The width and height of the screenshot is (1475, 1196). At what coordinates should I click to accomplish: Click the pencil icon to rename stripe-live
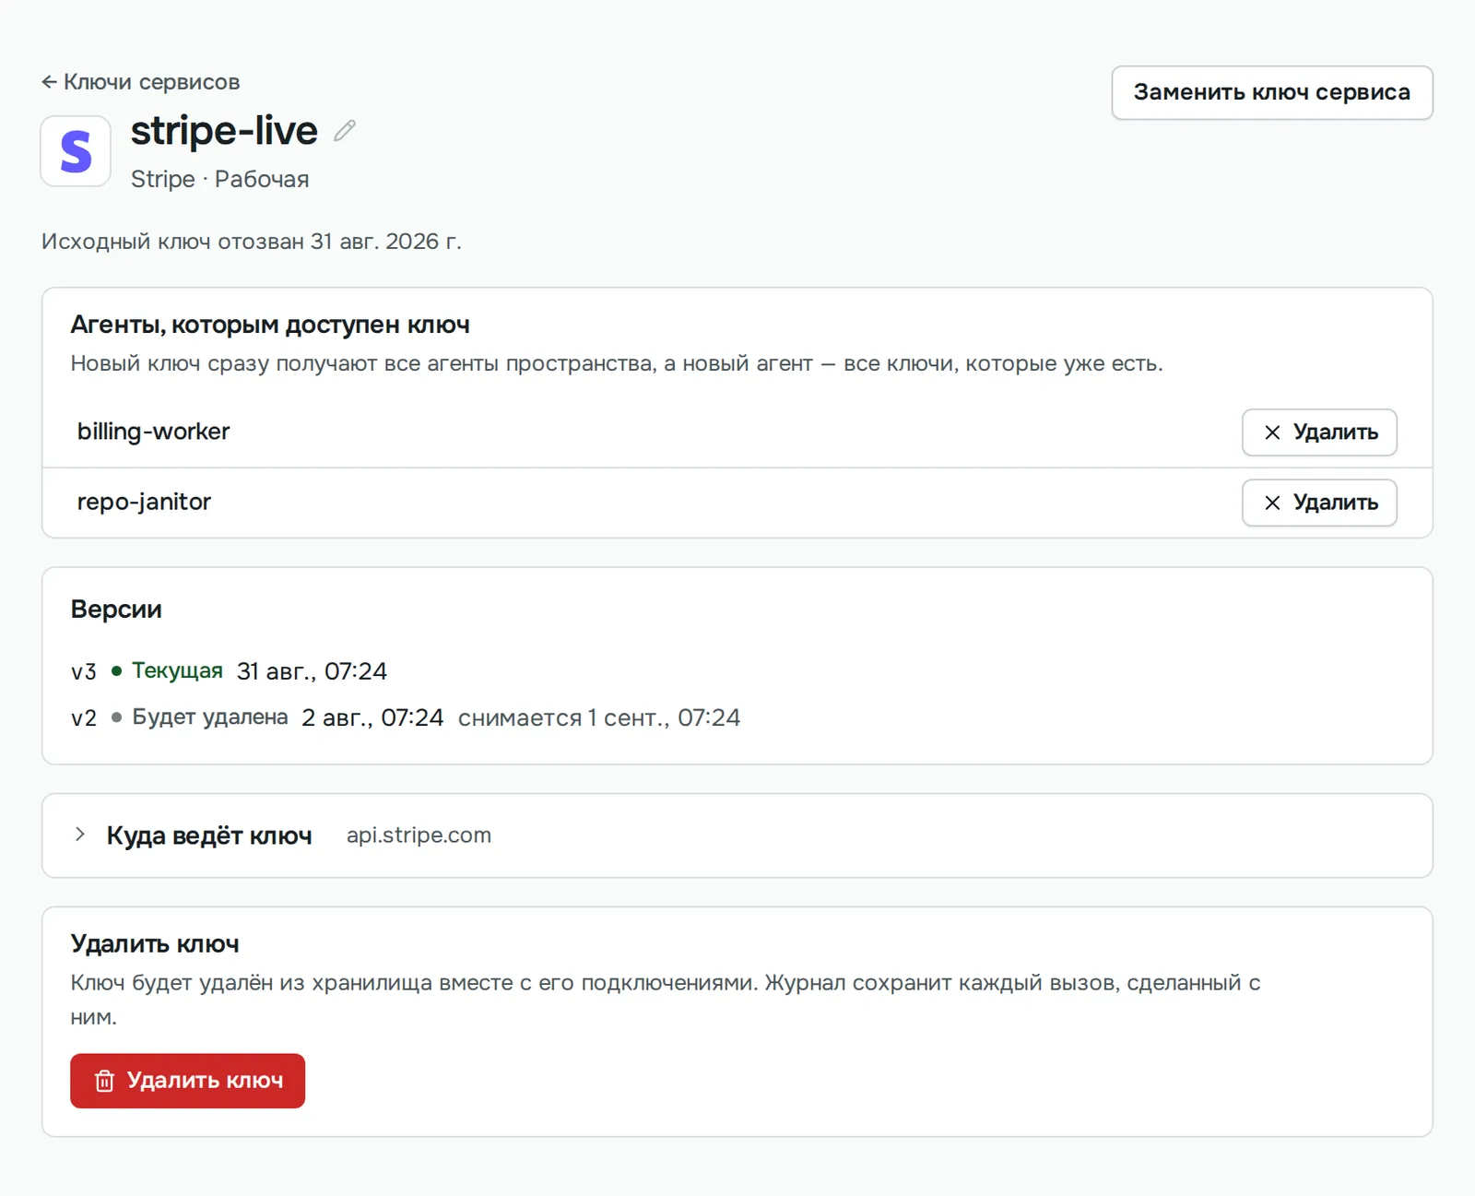click(x=345, y=131)
